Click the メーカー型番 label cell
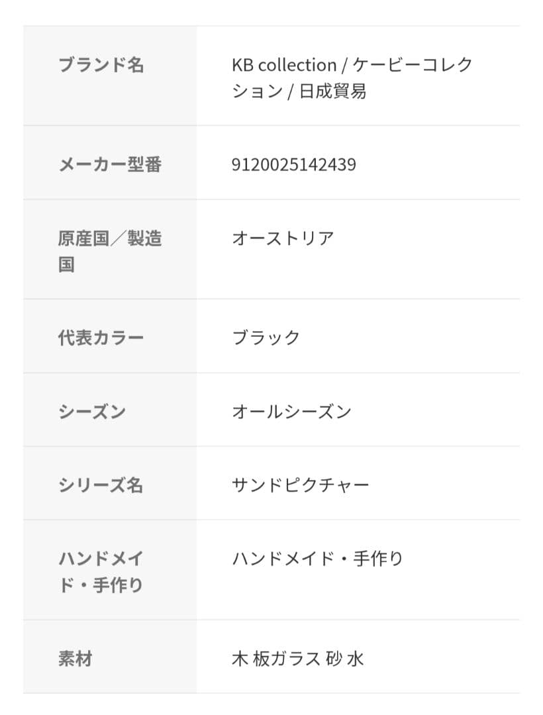This screenshot has width=543, height=715. (x=110, y=164)
